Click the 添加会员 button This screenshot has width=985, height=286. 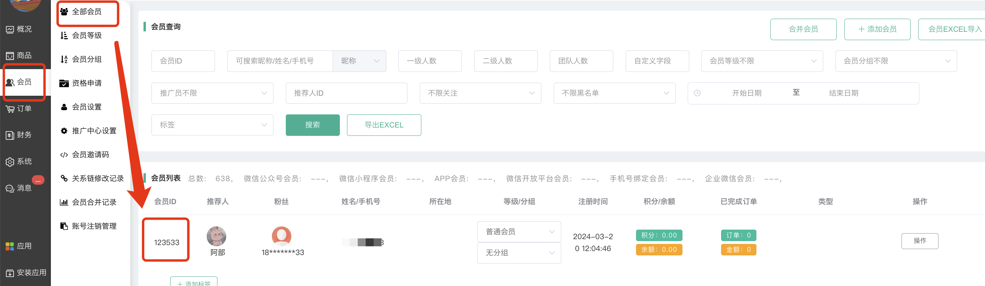tap(877, 29)
